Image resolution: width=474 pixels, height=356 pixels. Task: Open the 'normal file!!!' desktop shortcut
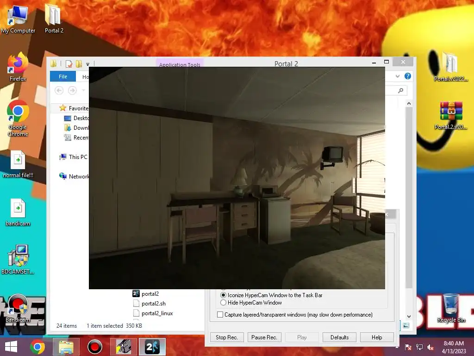click(x=18, y=164)
